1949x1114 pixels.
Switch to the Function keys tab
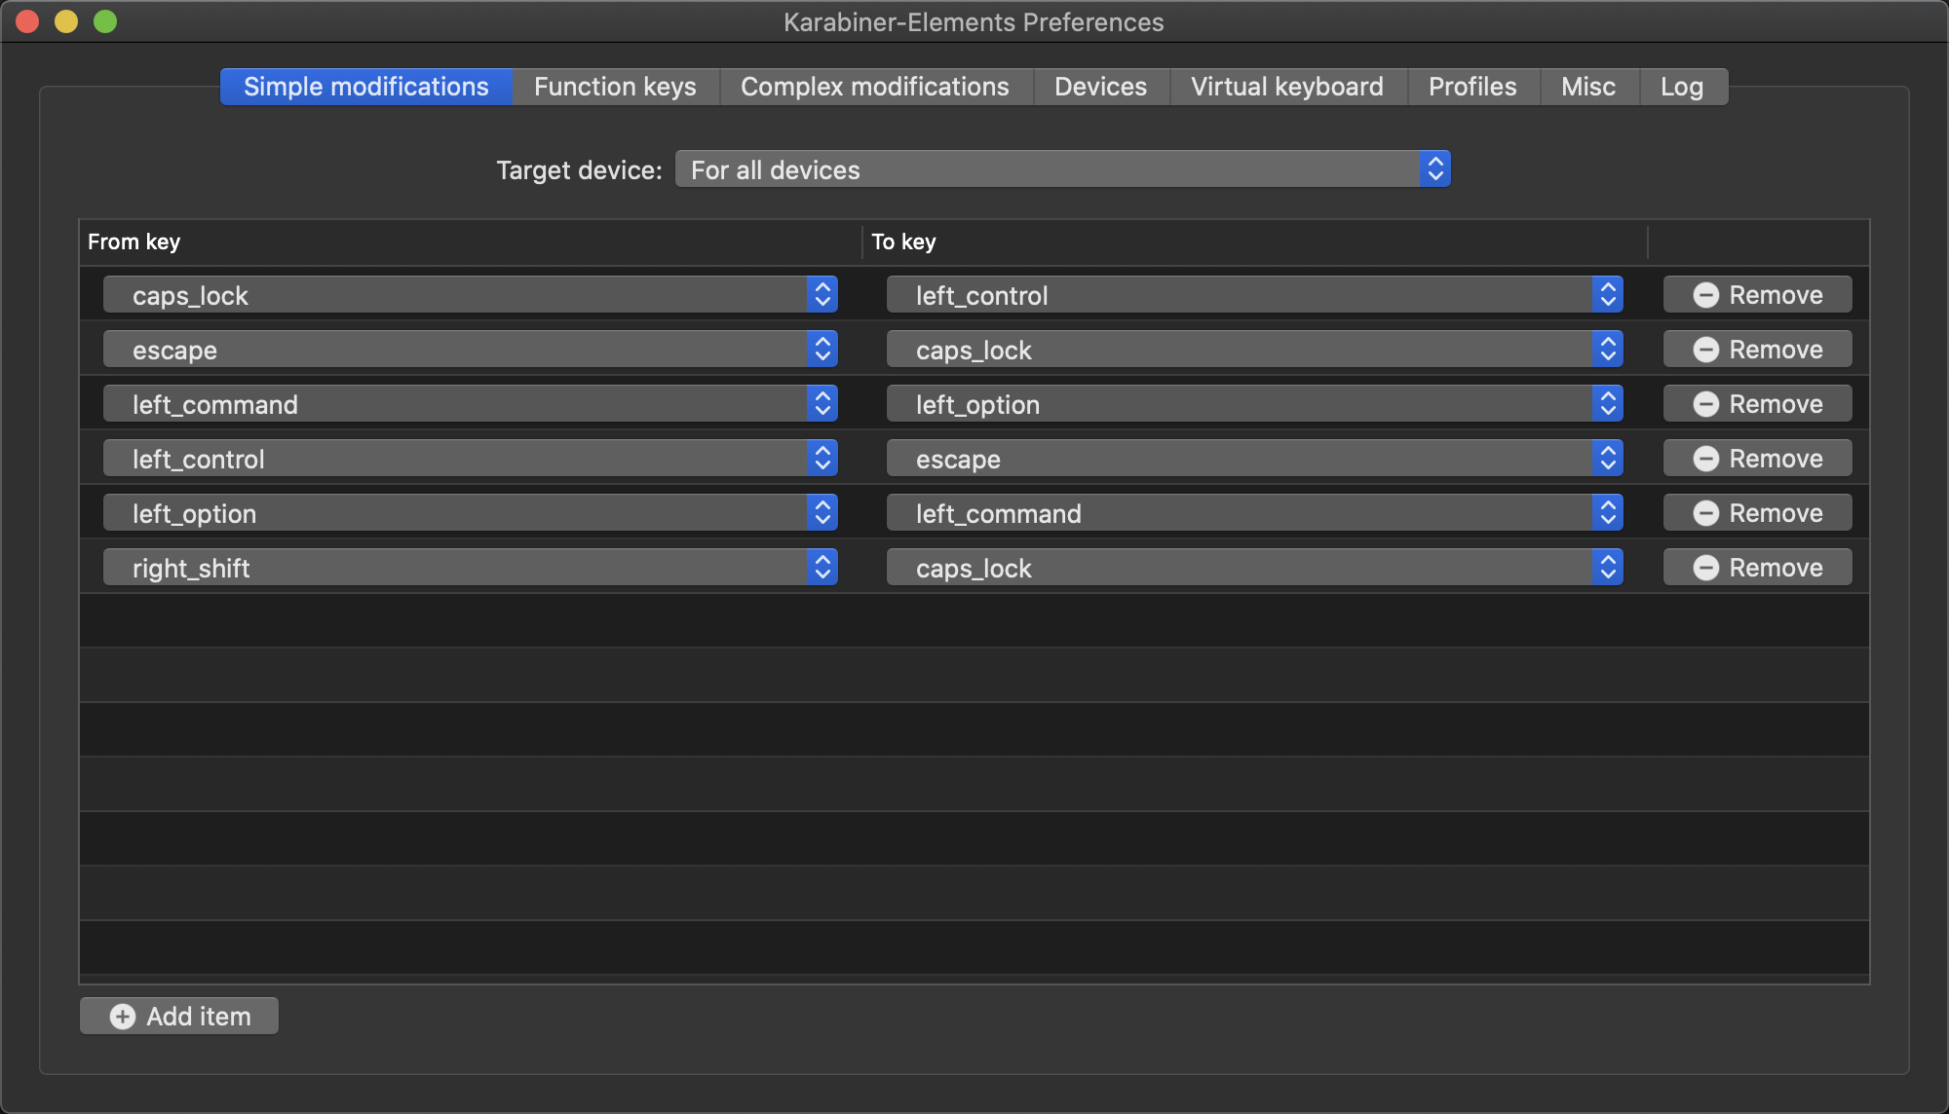[615, 87]
